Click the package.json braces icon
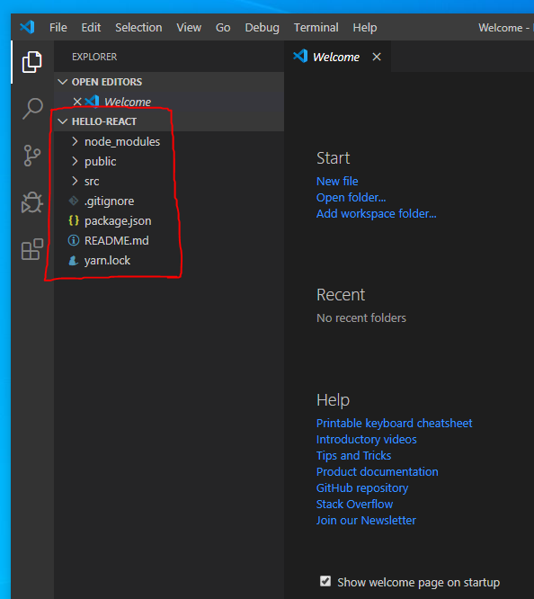Image resolution: width=534 pixels, height=599 pixels. tap(74, 221)
